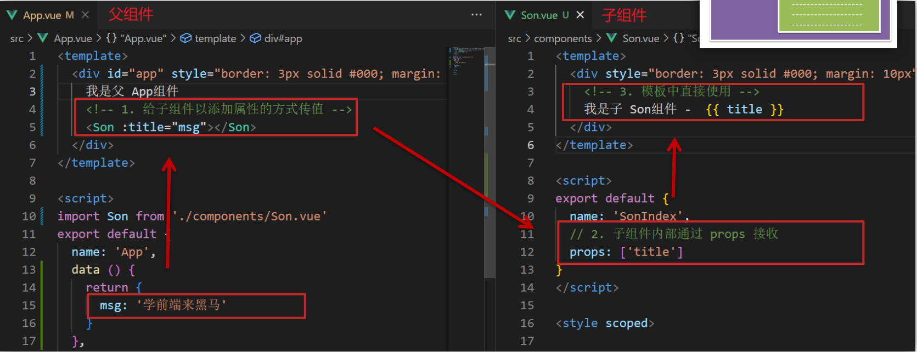Open the {} "App.vue" symbol breadcrumb

(136, 38)
